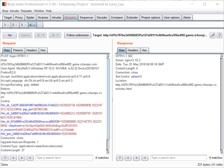Click plus options button in response search

pyautogui.click(x=136, y=158)
